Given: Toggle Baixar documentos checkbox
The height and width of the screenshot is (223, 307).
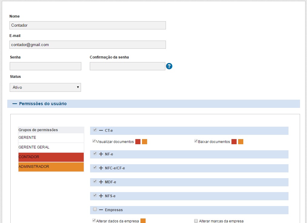Looking at the screenshot, I should 196,141.
